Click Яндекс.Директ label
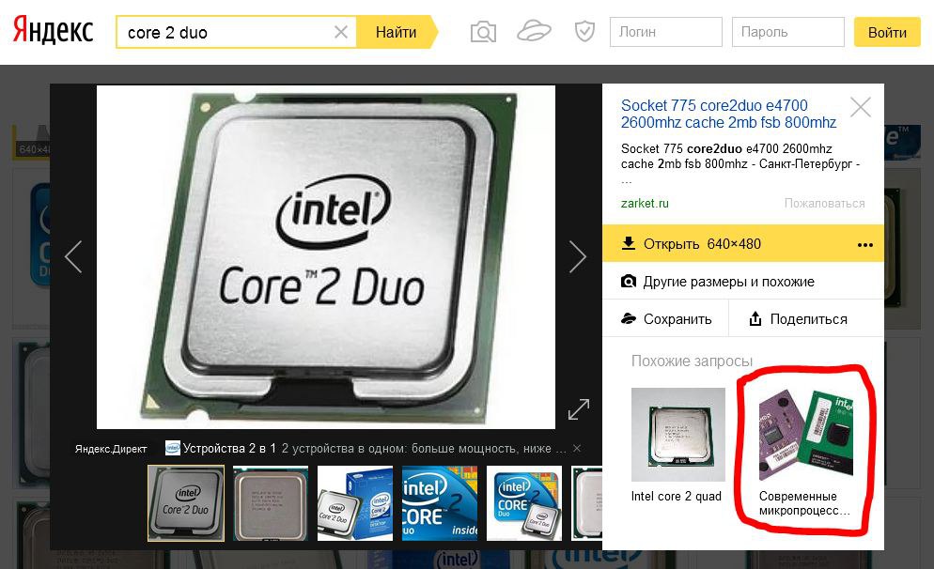 [x=111, y=449]
